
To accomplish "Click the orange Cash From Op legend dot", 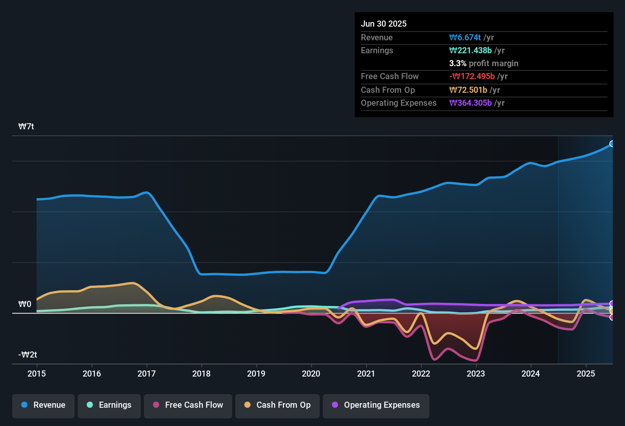I will [x=247, y=405].
